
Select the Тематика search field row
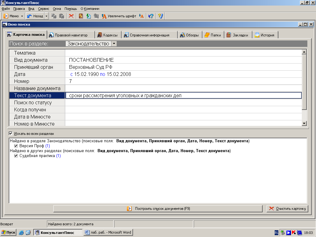pyautogui.click(x=155, y=53)
